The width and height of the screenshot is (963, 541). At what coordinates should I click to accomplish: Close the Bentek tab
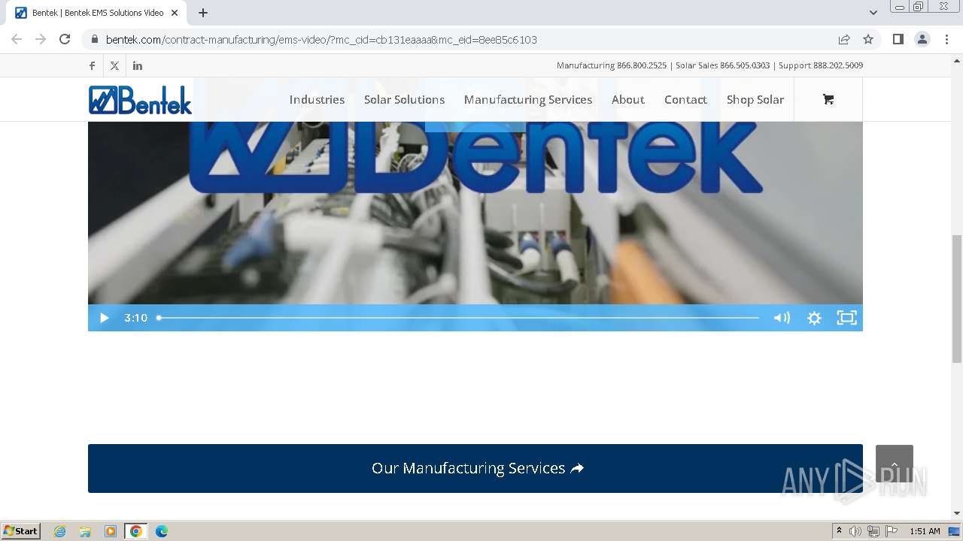[175, 13]
